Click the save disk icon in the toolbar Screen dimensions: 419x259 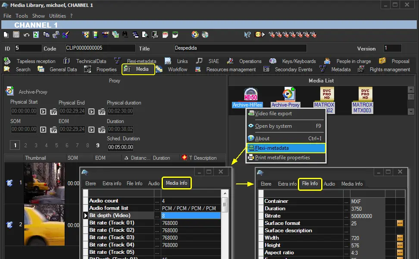pos(16,35)
